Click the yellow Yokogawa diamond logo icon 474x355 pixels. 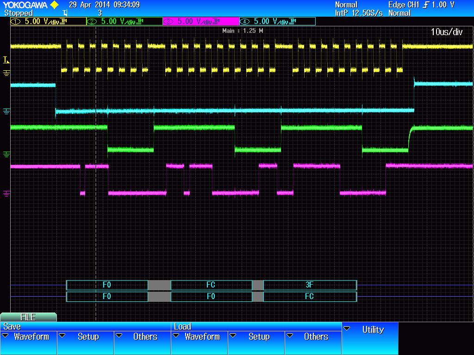(55, 5)
